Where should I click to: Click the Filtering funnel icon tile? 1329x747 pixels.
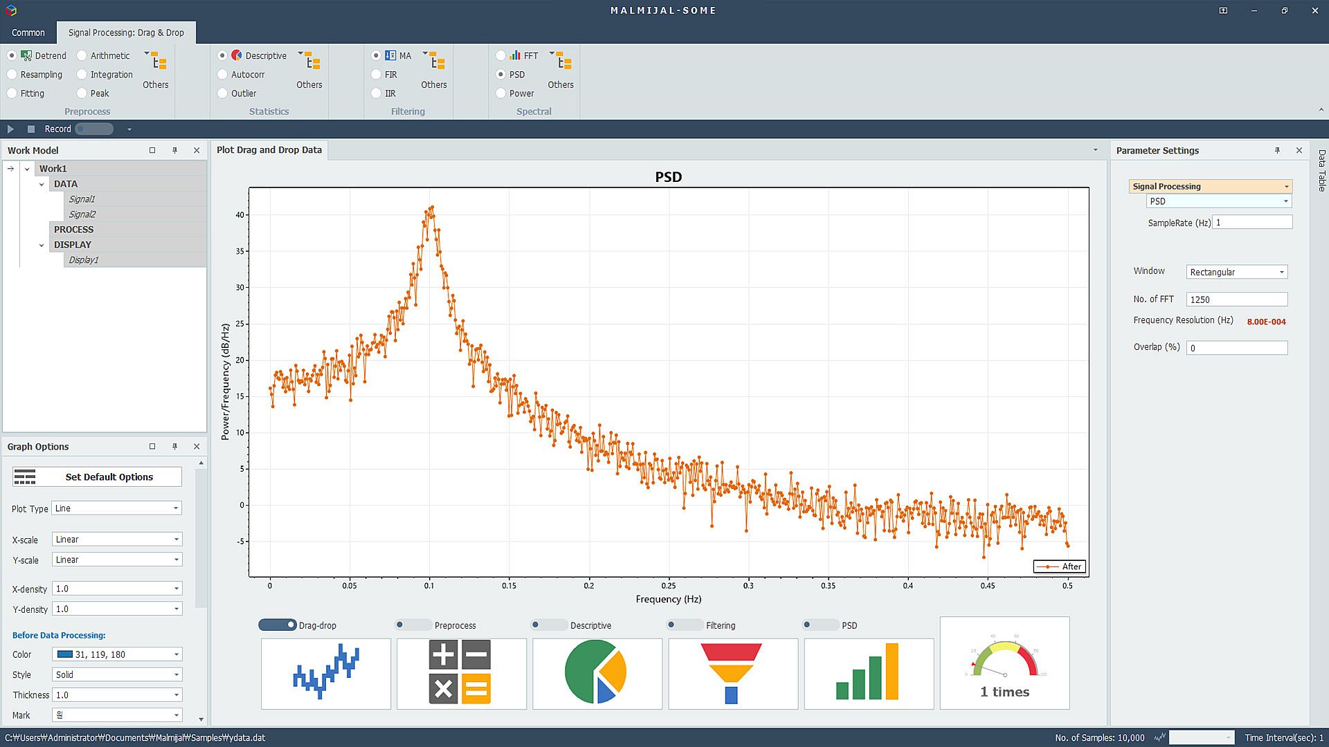coord(732,673)
